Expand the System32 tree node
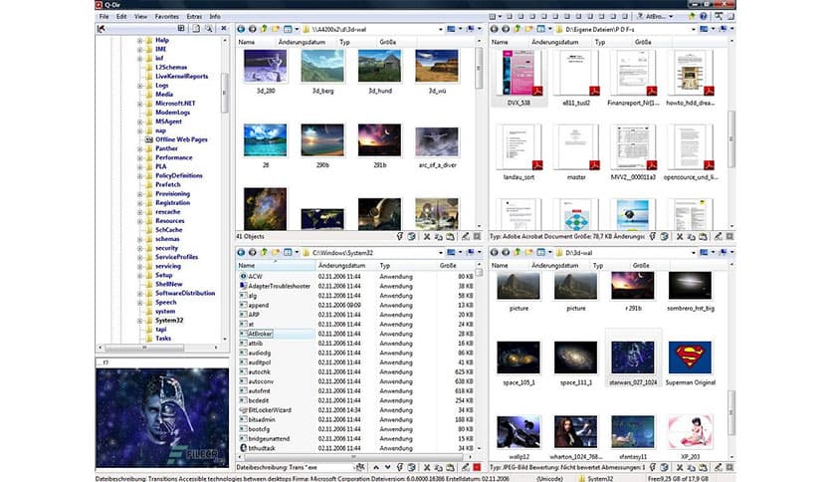832x482 pixels. (139, 320)
